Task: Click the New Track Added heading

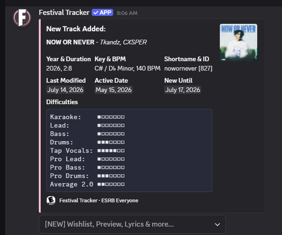Action: point(76,29)
